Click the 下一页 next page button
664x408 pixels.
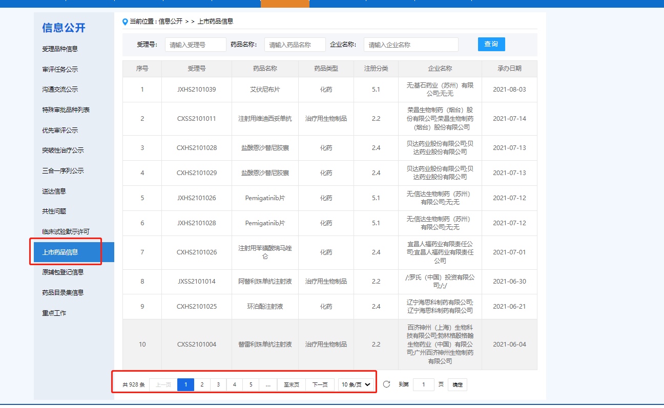click(x=320, y=384)
